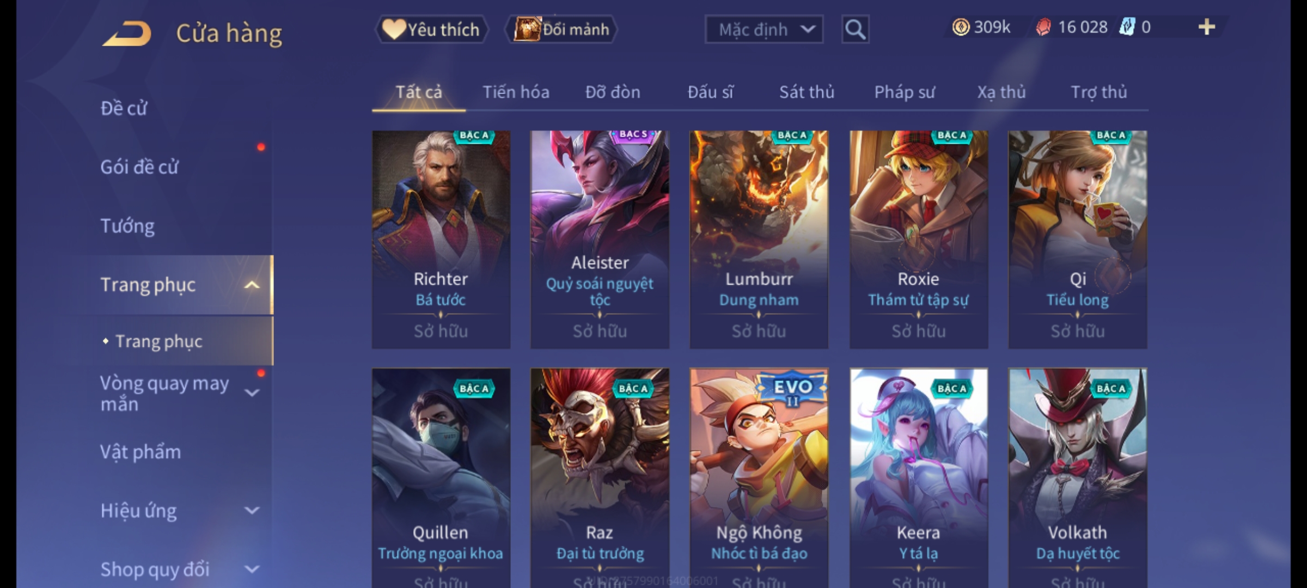Image resolution: width=1307 pixels, height=588 pixels.
Task: Switch to the Pháp sư tab
Action: pos(905,92)
